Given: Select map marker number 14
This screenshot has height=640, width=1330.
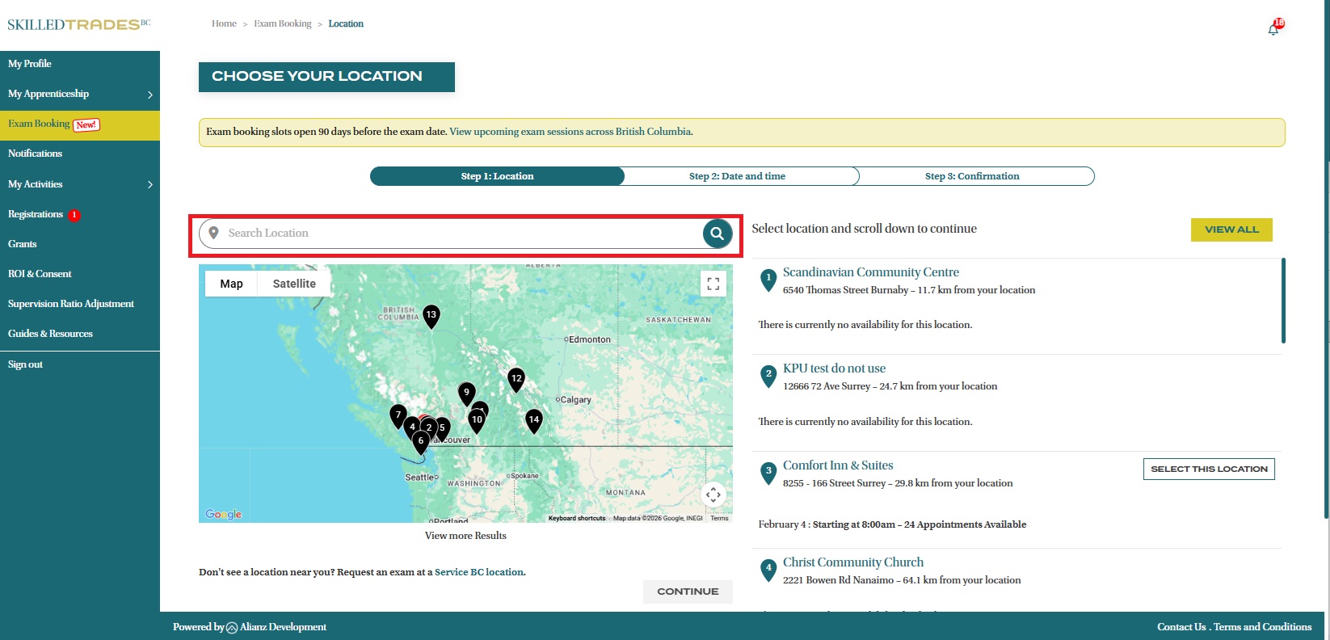Looking at the screenshot, I should click(x=533, y=419).
